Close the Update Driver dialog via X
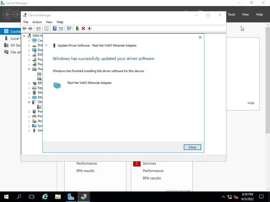270x202 pixels. [x=200, y=37]
